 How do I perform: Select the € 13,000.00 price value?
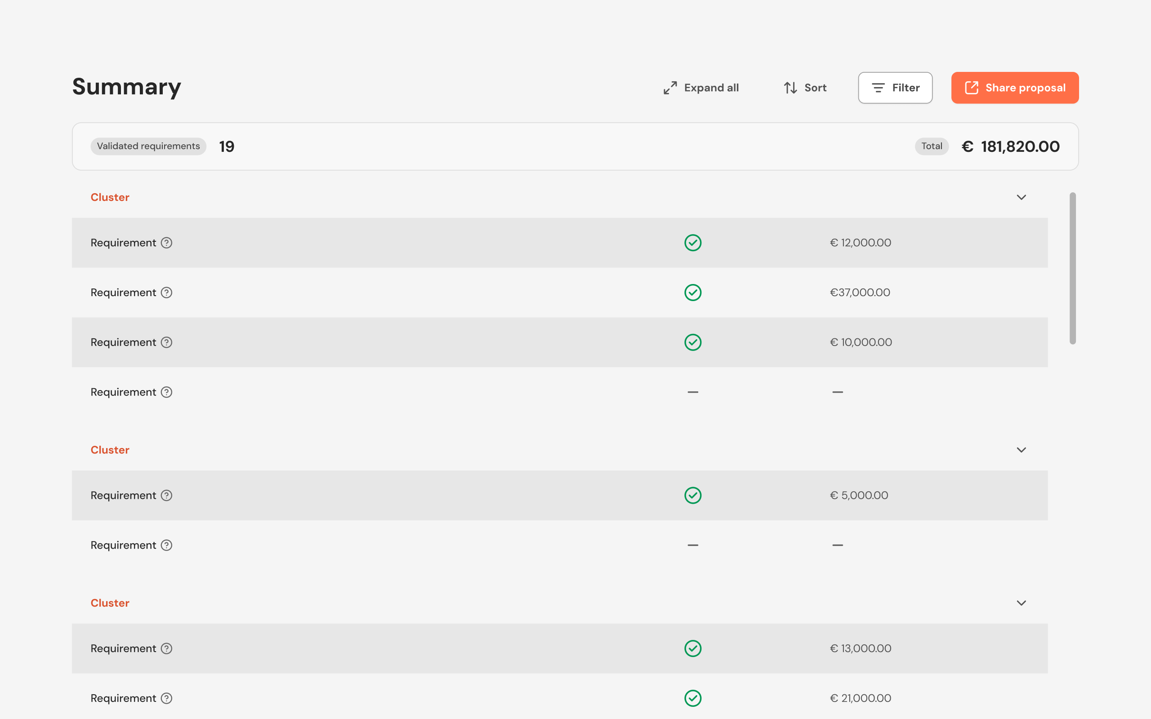861,648
